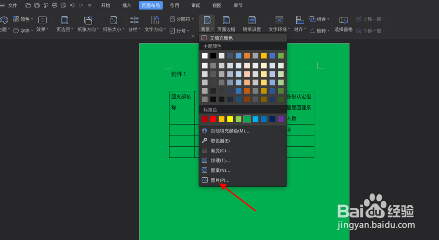
Task: Open the Text Direction (文字方向) tool
Action: coord(155,24)
